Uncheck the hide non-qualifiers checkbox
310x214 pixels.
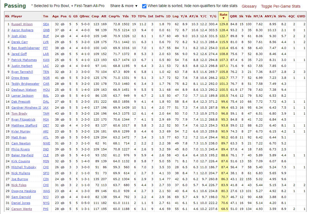pos(144,6)
